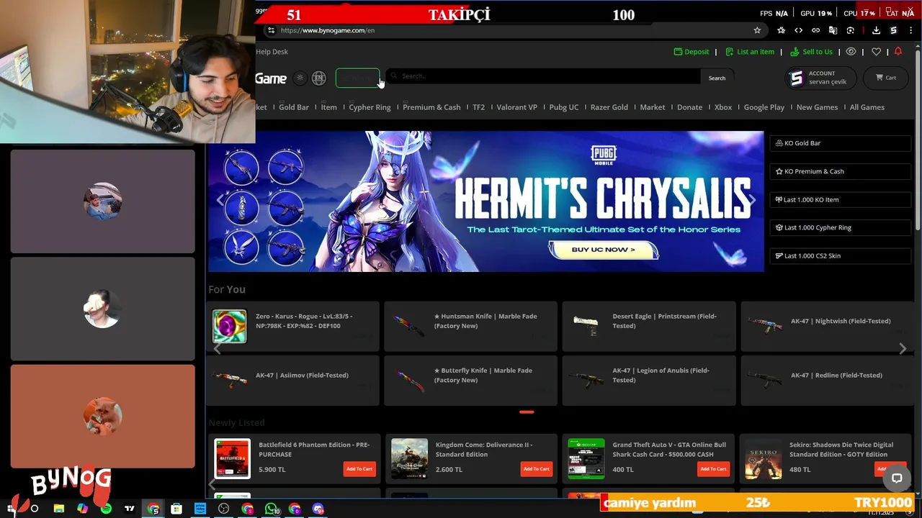The height and width of the screenshot is (518, 922).
Task: Click the red carousel page indicator
Action: point(527,412)
